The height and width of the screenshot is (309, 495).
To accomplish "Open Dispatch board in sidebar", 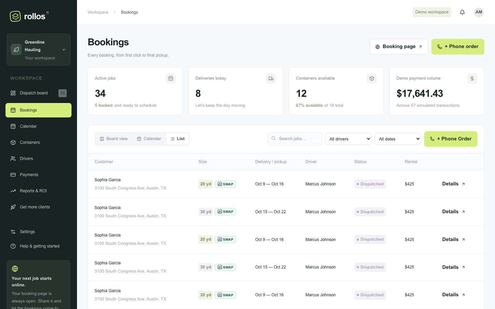I will tap(38, 93).
